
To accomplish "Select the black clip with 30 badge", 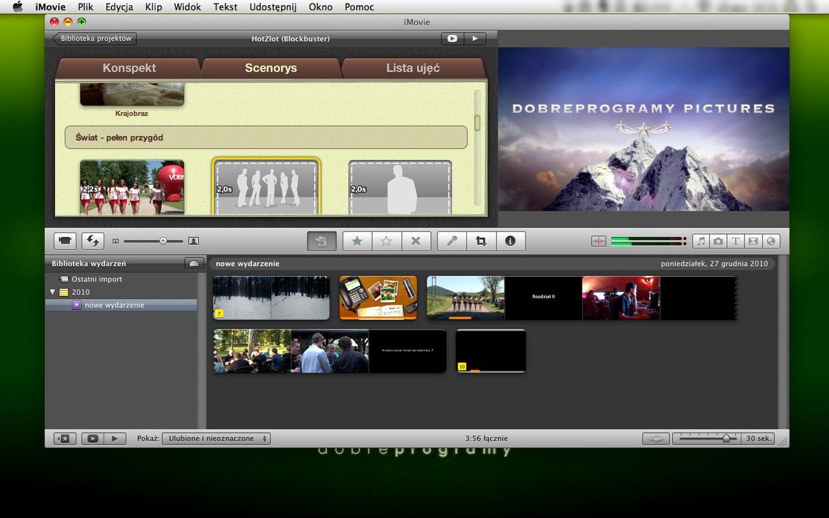I will [491, 351].
